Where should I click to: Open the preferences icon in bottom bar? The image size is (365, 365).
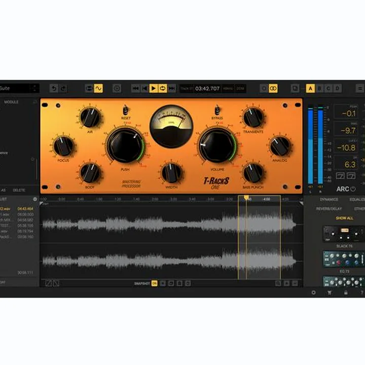314,293
